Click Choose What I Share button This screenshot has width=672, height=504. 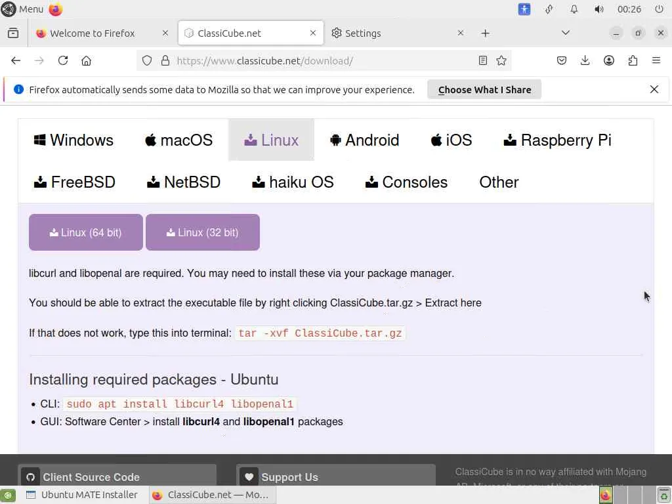[484, 89]
